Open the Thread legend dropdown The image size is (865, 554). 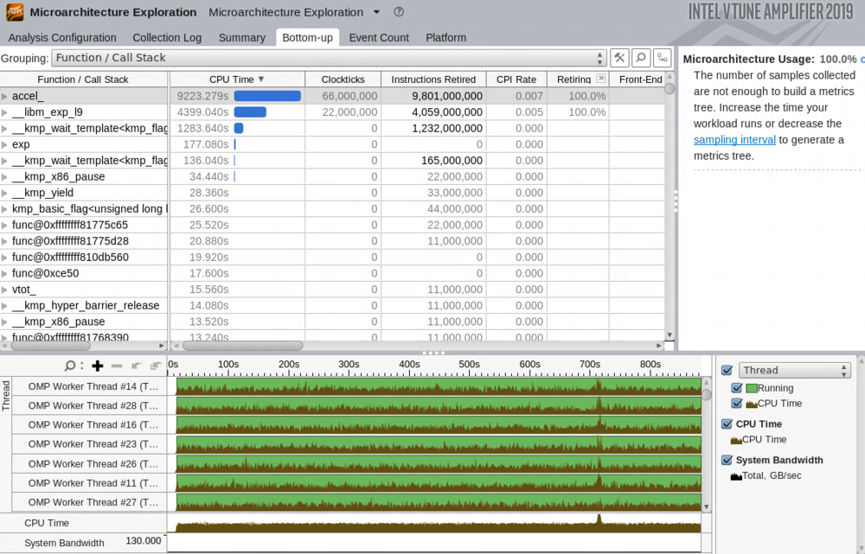(794, 370)
